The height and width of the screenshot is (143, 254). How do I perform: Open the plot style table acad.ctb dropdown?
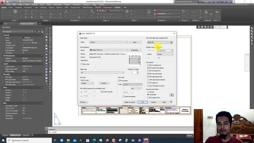coord(158,43)
